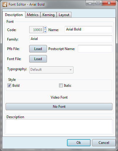Screen dimensions: 118x151
Task: Click the Code field showing 10003
Action: click(36, 30)
